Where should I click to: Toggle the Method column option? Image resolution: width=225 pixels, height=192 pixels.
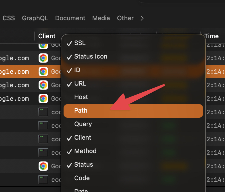(x=133, y=151)
